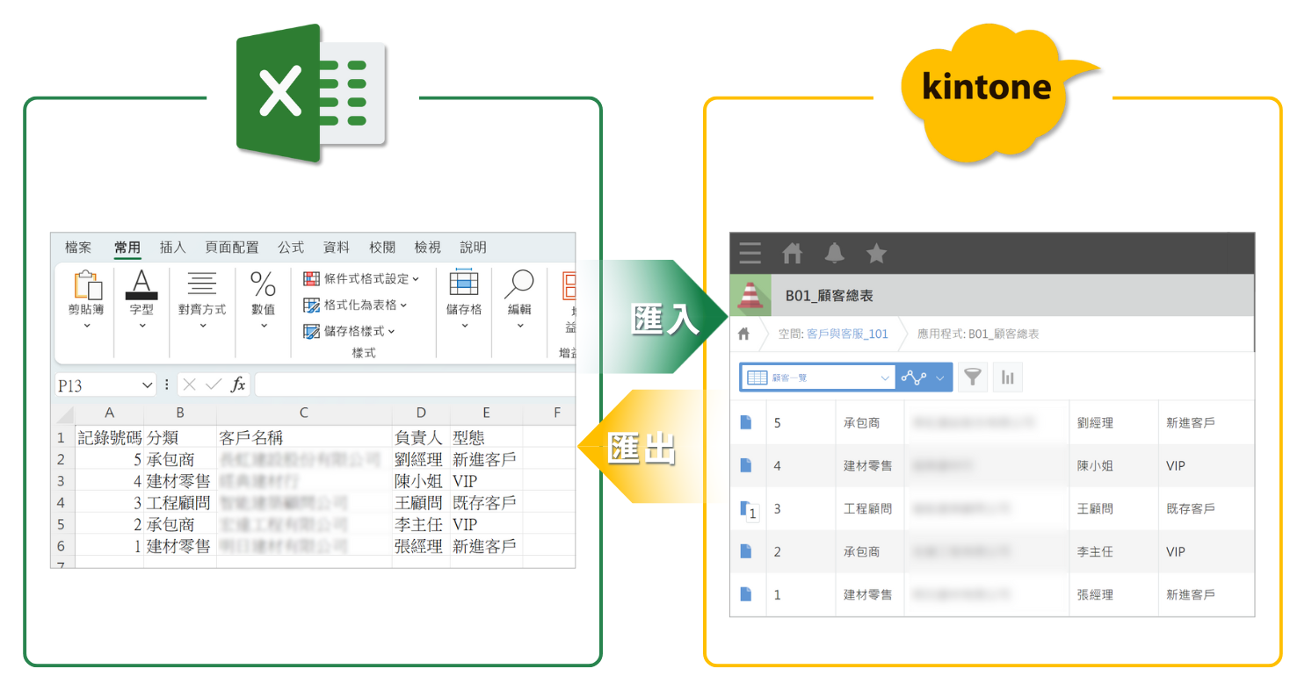Select Excel cell 劉經理
This screenshot has width=1312, height=683.
coord(421,459)
